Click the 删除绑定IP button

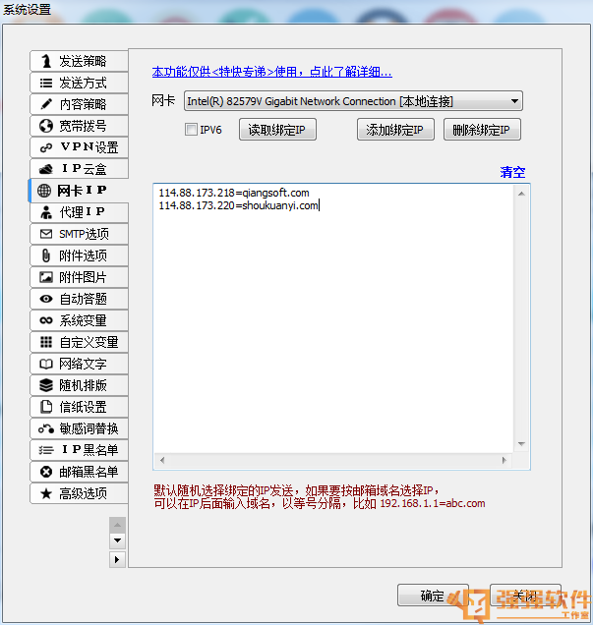[x=482, y=130]
